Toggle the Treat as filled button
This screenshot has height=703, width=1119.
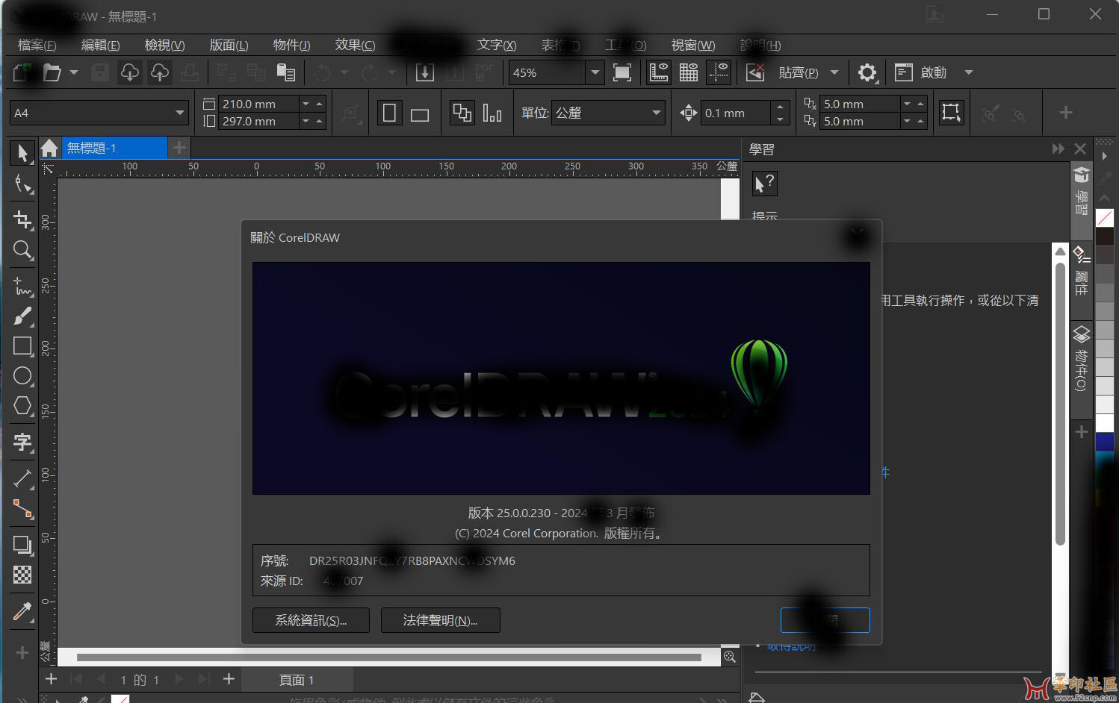pyautogui.click(x=951, y=113)
